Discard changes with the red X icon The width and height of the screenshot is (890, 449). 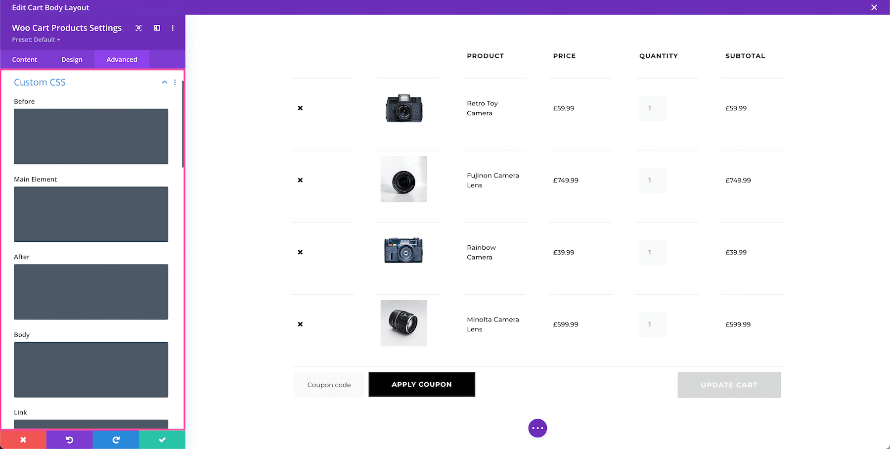pyautogui.click(x=23, y=439)
